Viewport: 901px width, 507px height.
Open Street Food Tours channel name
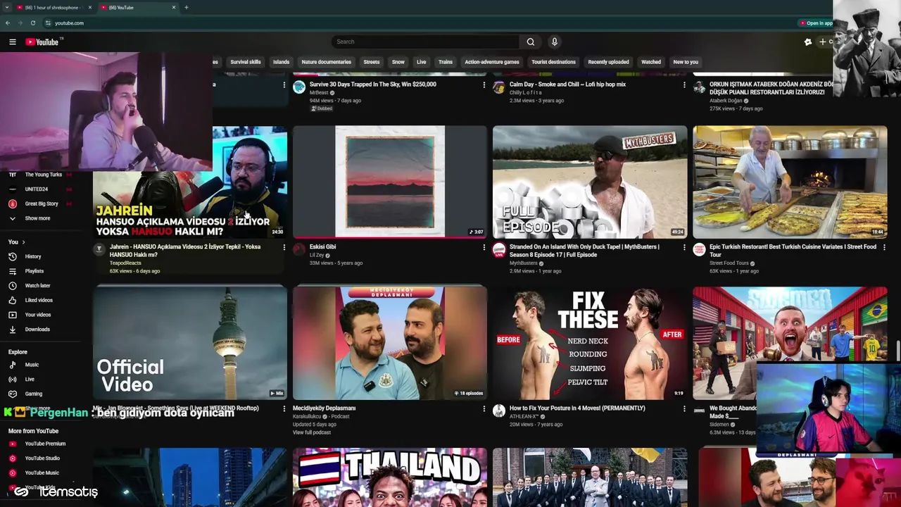pos(729,263)
